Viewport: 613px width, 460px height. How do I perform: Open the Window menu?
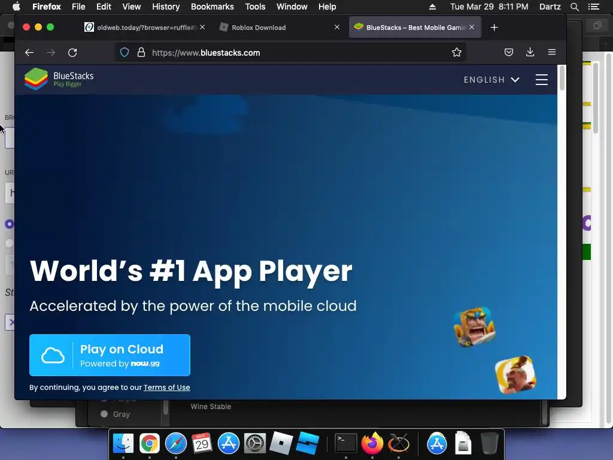coord(292,7)
